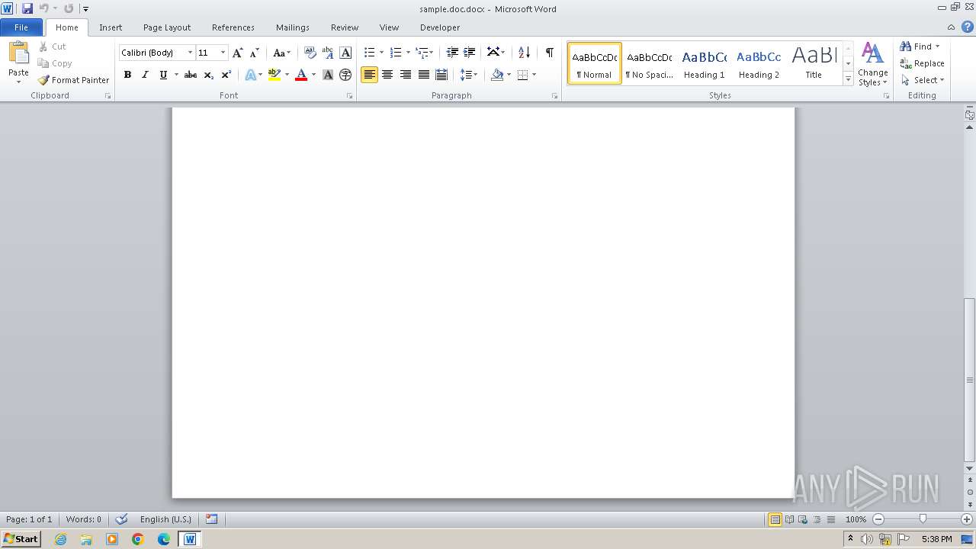Open Word Help question mark
This screenshot has width=976, height=549.
coord(967,27)
